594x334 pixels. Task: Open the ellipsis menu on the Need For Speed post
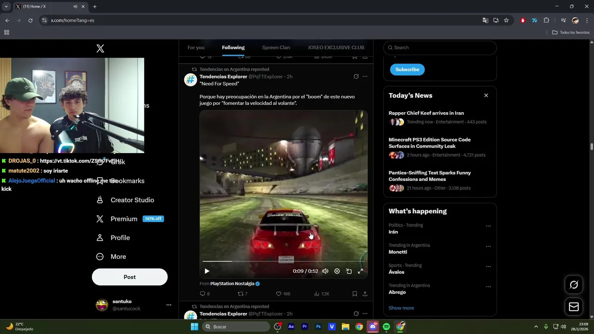[365, 77]
